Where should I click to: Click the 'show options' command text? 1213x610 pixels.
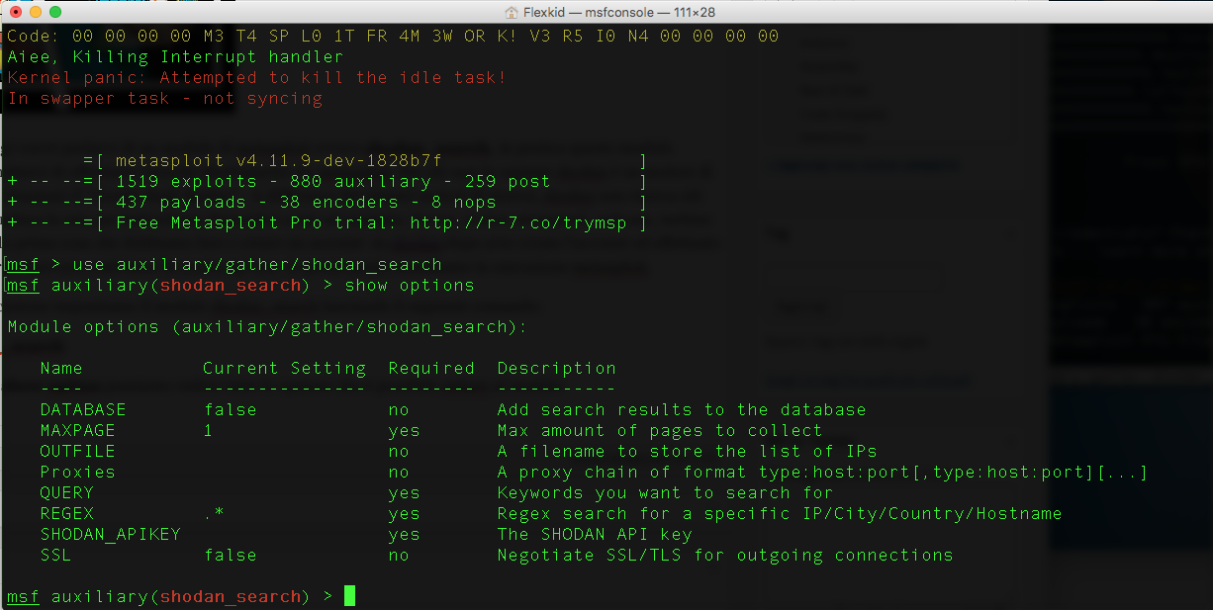pyautogui.click(x=410, y=285)
